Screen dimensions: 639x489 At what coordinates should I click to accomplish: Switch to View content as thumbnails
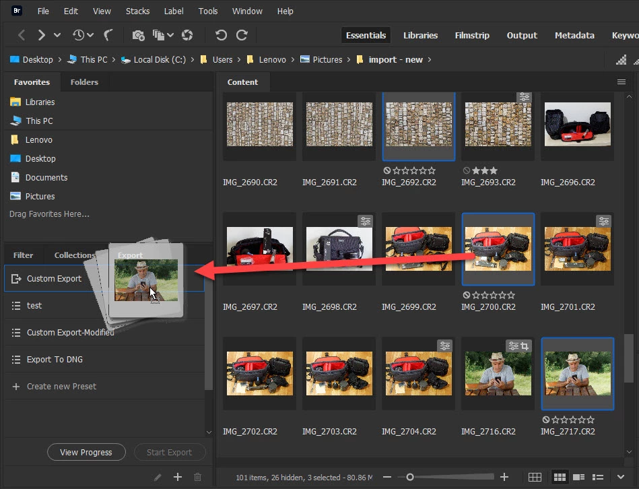[560, 477]
